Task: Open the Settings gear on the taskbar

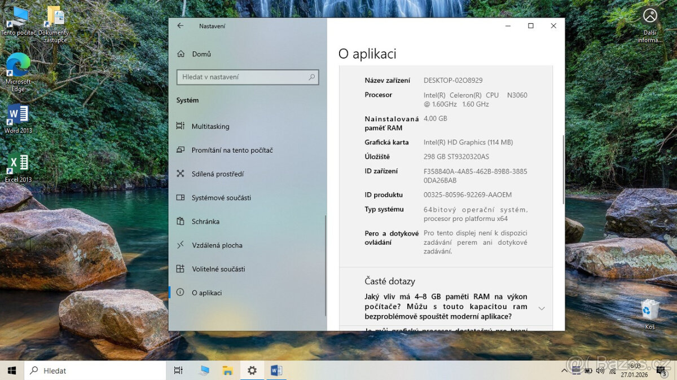Action: pos(252,370)
